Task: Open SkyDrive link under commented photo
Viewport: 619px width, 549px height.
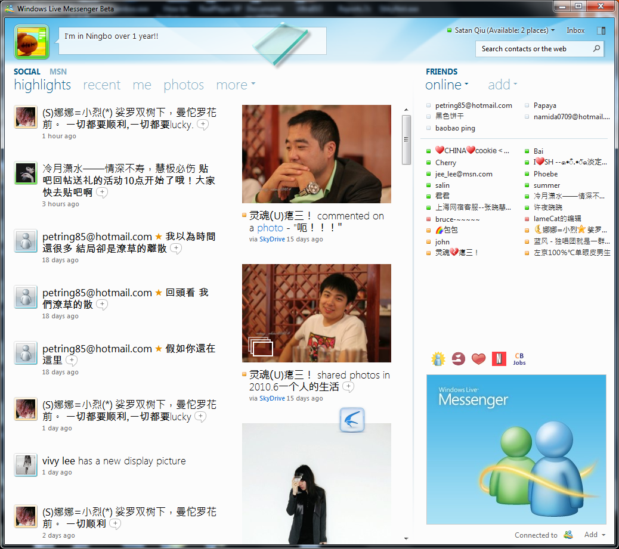Action: (x=272, y=239)
